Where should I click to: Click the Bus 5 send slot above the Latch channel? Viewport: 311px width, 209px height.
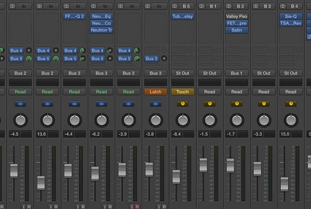(x=152, y=59)
